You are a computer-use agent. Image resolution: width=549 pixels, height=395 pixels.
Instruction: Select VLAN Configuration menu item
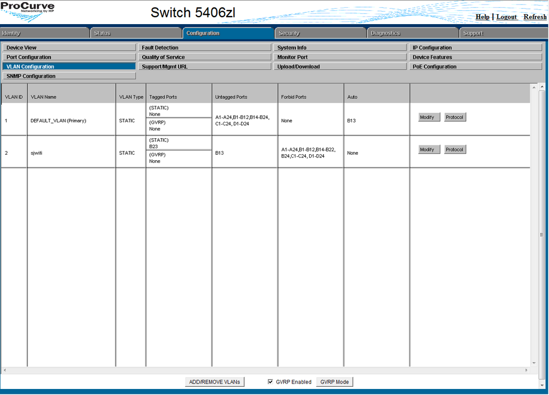[x=69, y=66]
